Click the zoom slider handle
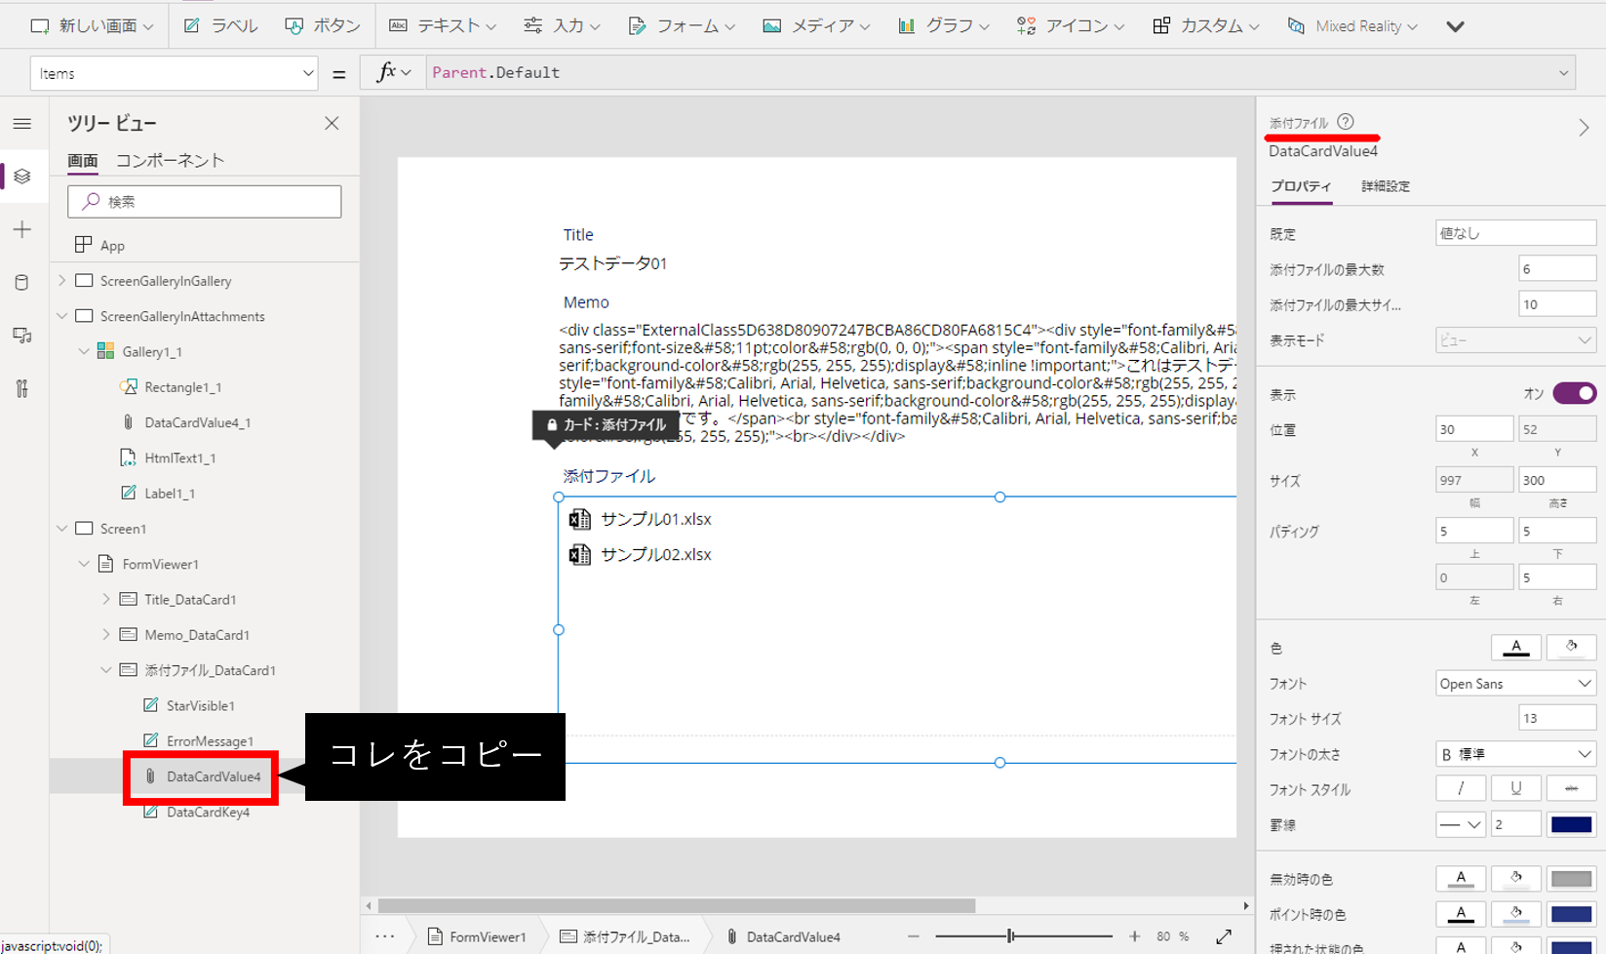 (x=1011, y=936)
